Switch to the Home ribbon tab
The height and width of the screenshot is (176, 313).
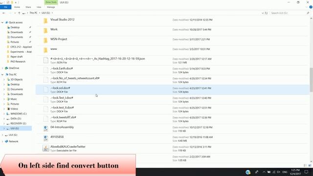(x=17, y=7)
